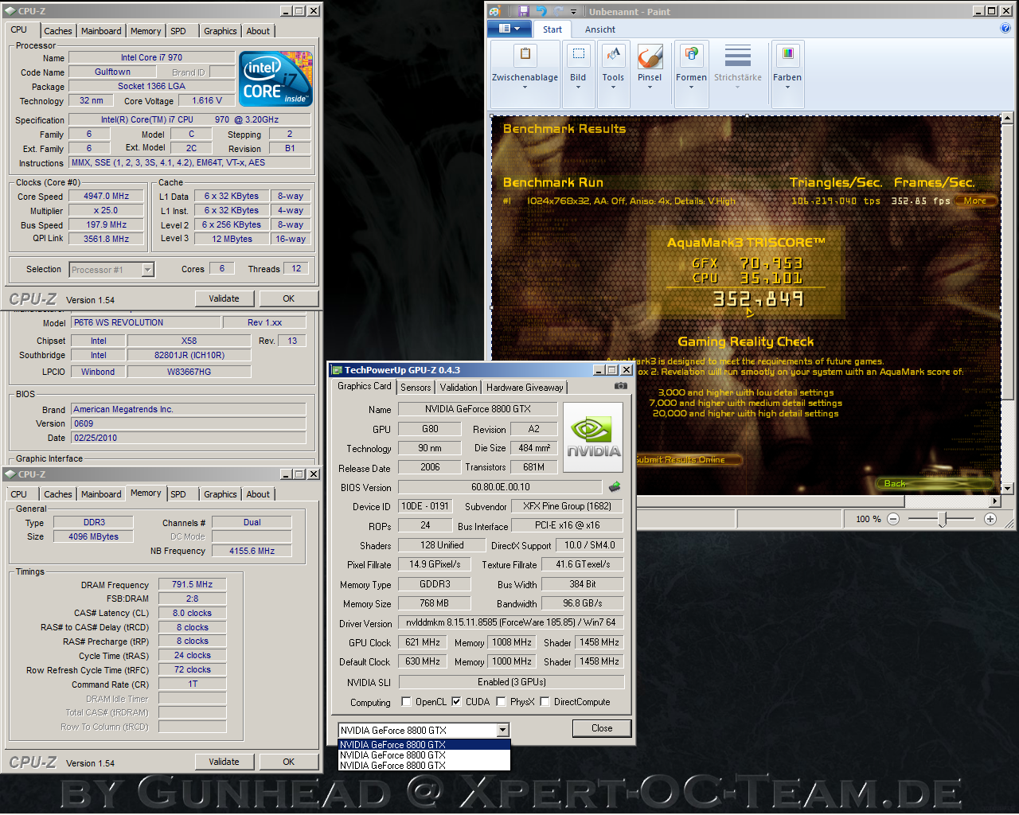
Task: Click the 'American Megatrends Inc.' BIOS brand field
Action: click(x=189, y=409)
